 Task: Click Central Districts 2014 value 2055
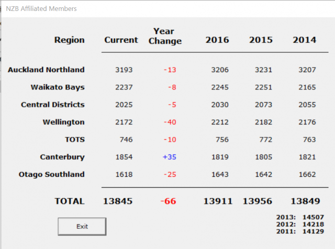coord(307,105)
